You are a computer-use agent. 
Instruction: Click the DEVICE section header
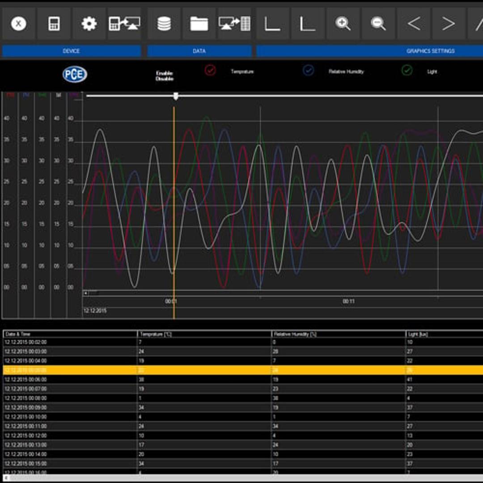(x=71, y=51)
